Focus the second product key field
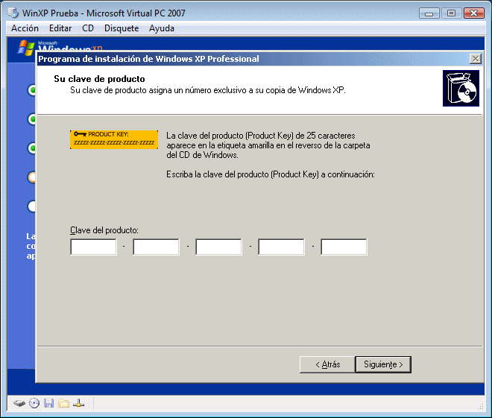The width and height of the screenshot is (492, 418). tap(156, 247)
